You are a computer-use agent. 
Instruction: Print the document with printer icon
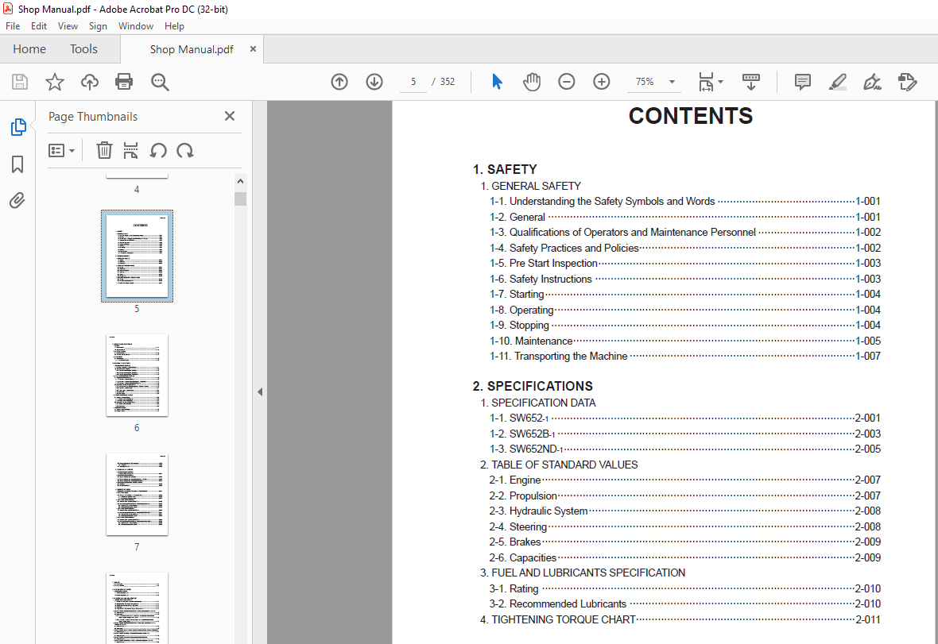coord(124,82)
